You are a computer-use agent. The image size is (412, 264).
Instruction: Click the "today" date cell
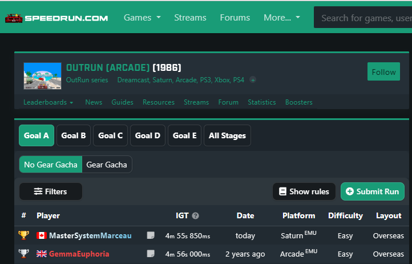[245, 235]
